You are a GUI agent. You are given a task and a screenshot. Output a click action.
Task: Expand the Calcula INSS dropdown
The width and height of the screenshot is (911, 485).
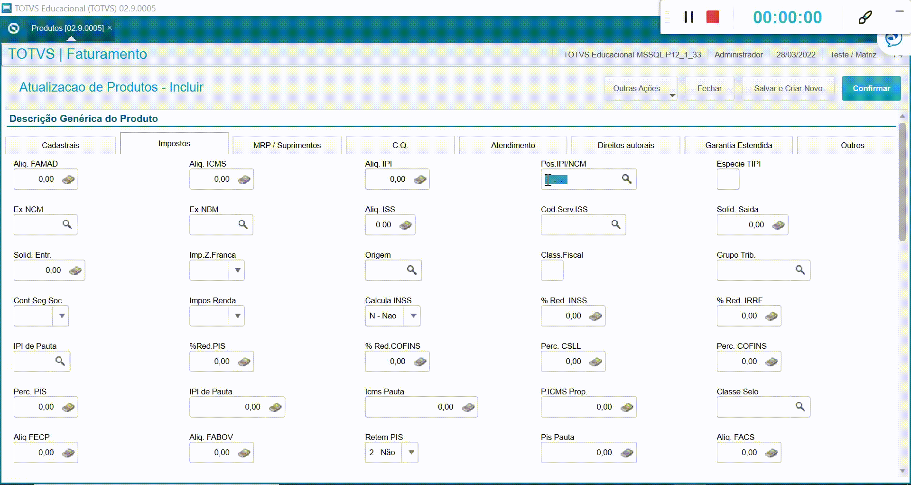point(413,316)
